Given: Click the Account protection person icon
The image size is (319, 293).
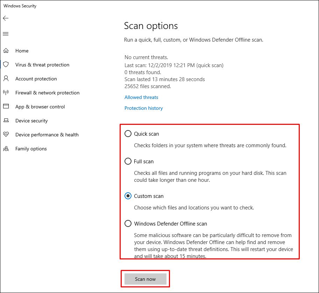Looking at the screenshot, I should (x=6, y=79).
